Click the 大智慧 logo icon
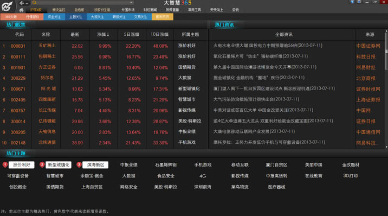Viewport: 388px width, 216px height. tap(7, 7)
